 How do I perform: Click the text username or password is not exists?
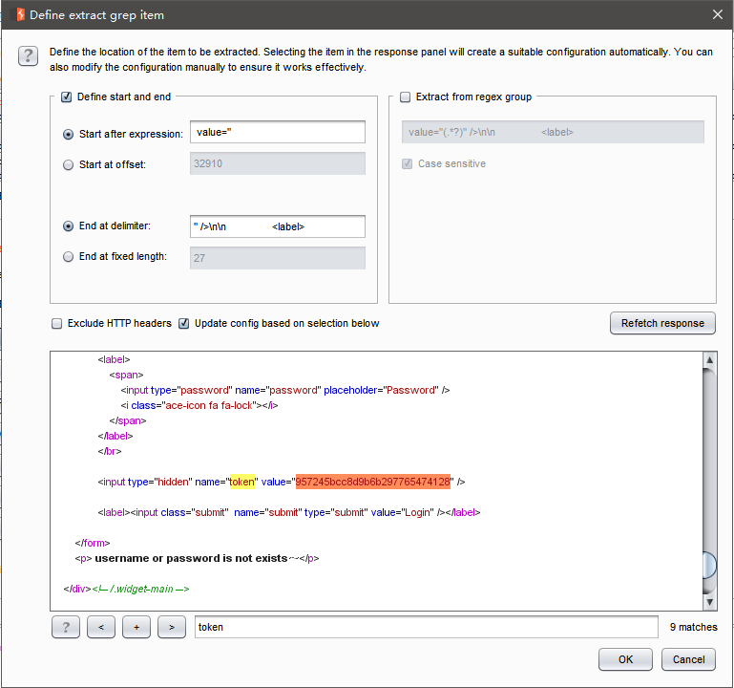pos(191,558)
